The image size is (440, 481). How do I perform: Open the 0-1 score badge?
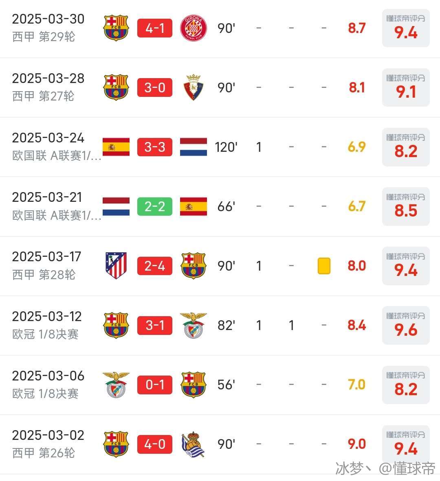[155, 385]
